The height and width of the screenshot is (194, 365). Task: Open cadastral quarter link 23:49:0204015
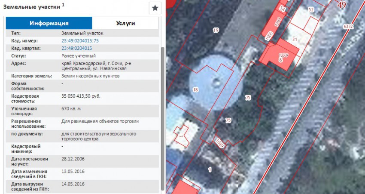[77, 48]
